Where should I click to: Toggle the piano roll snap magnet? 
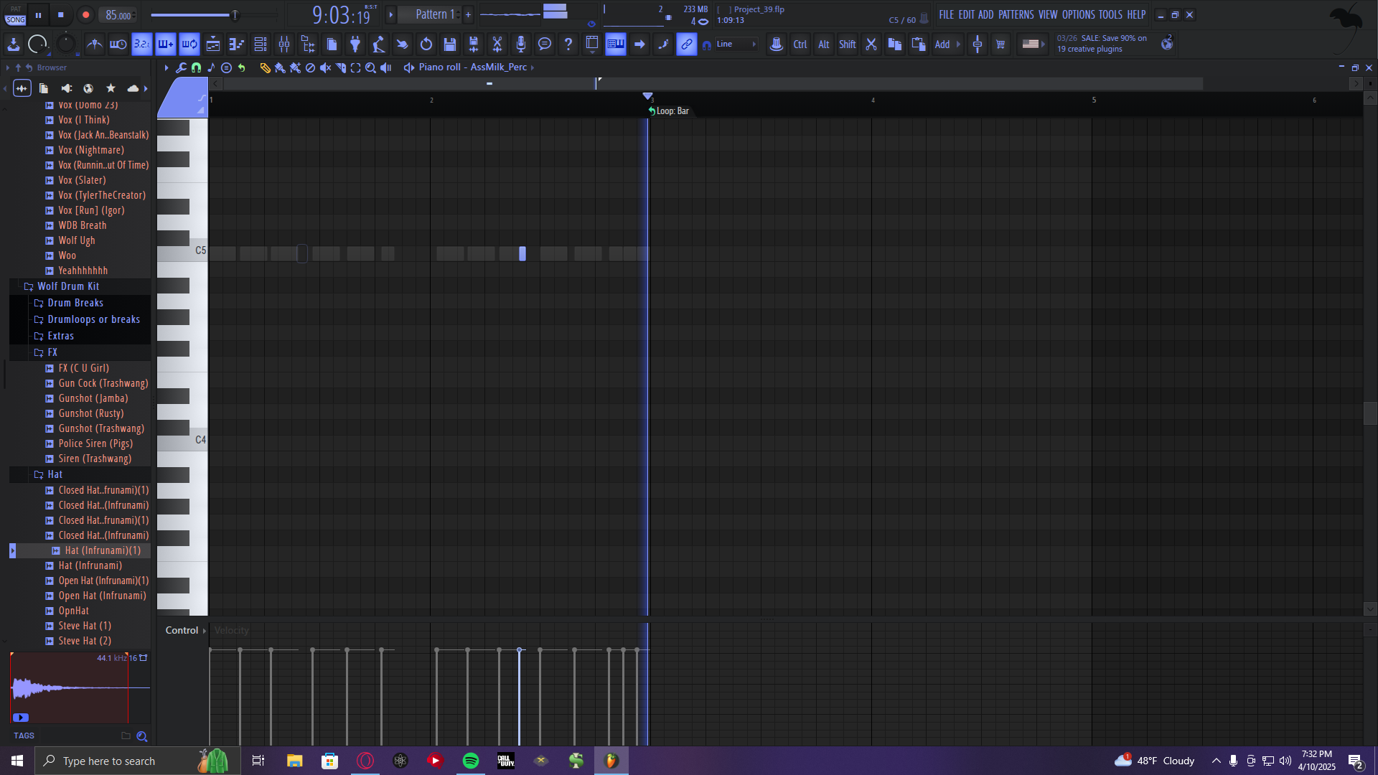pos(196,67)
